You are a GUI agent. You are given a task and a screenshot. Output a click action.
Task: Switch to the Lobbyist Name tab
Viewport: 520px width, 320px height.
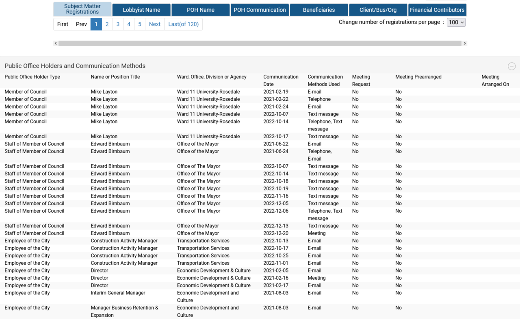141,10
